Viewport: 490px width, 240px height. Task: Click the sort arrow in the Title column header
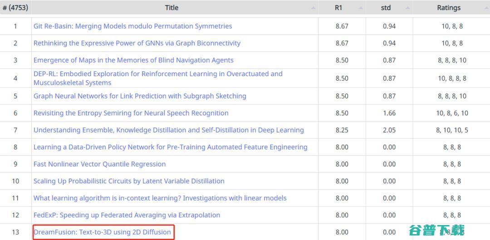click(x=314, y=8)
